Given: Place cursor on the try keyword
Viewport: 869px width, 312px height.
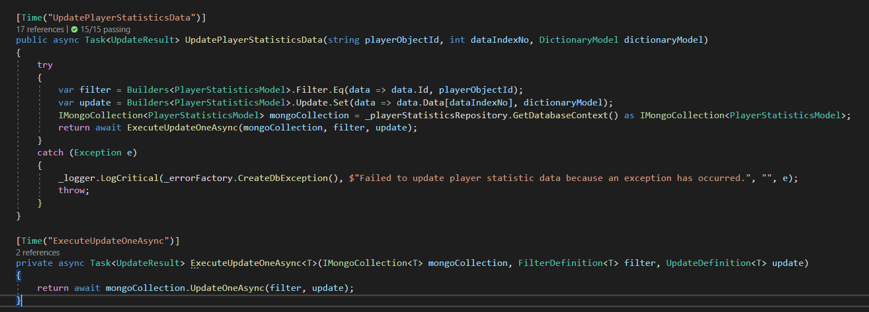Looking at the screenshot, I should point(45,65).
